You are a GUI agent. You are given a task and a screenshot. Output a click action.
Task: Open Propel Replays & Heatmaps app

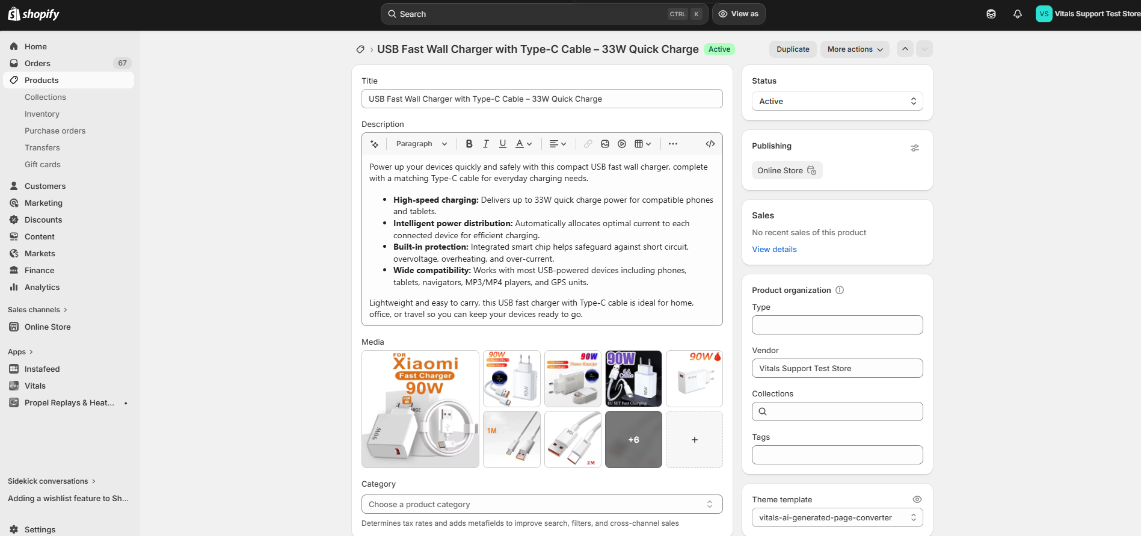(x=69, y=402)
